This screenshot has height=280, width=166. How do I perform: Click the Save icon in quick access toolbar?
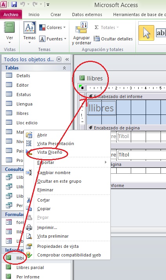pyautogui.click(x=14, y=4)
